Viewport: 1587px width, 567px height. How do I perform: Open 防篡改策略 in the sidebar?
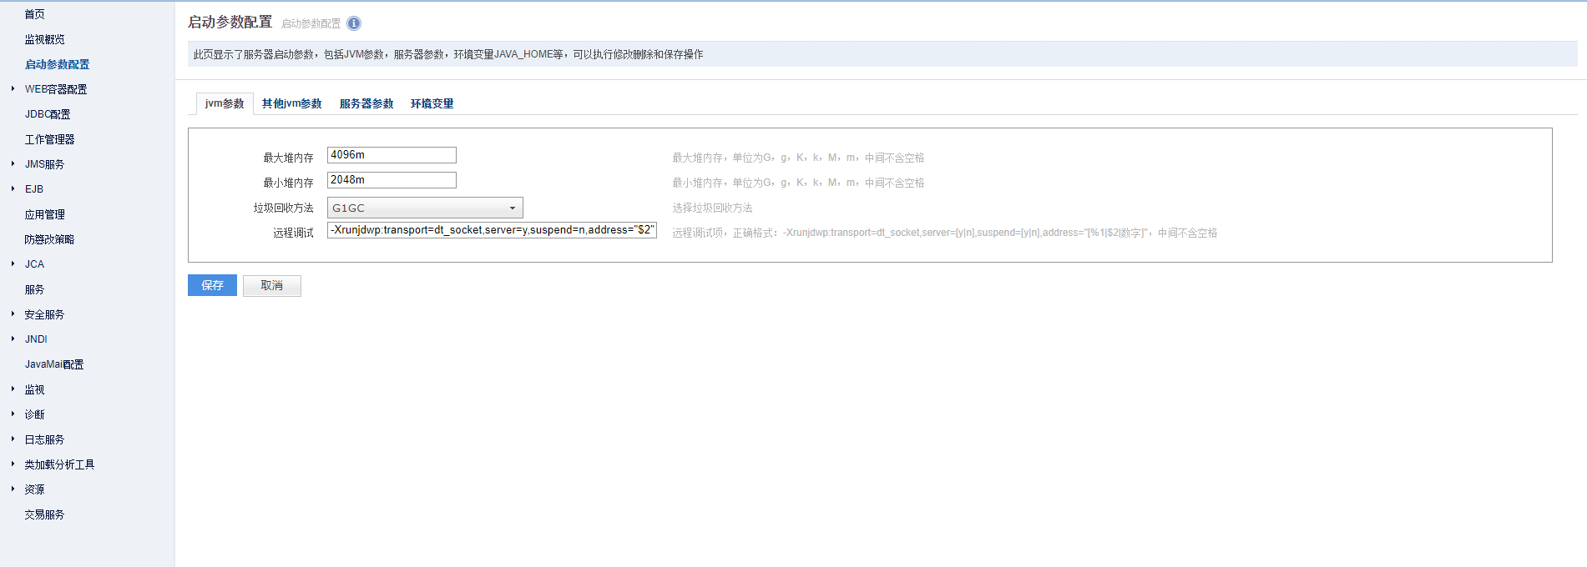pyautogui.click(x=49, y=239)
